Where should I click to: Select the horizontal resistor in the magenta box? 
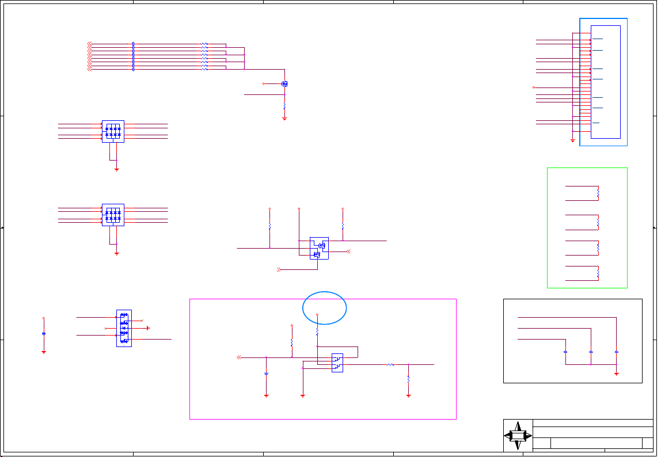(x=390, y=365)
